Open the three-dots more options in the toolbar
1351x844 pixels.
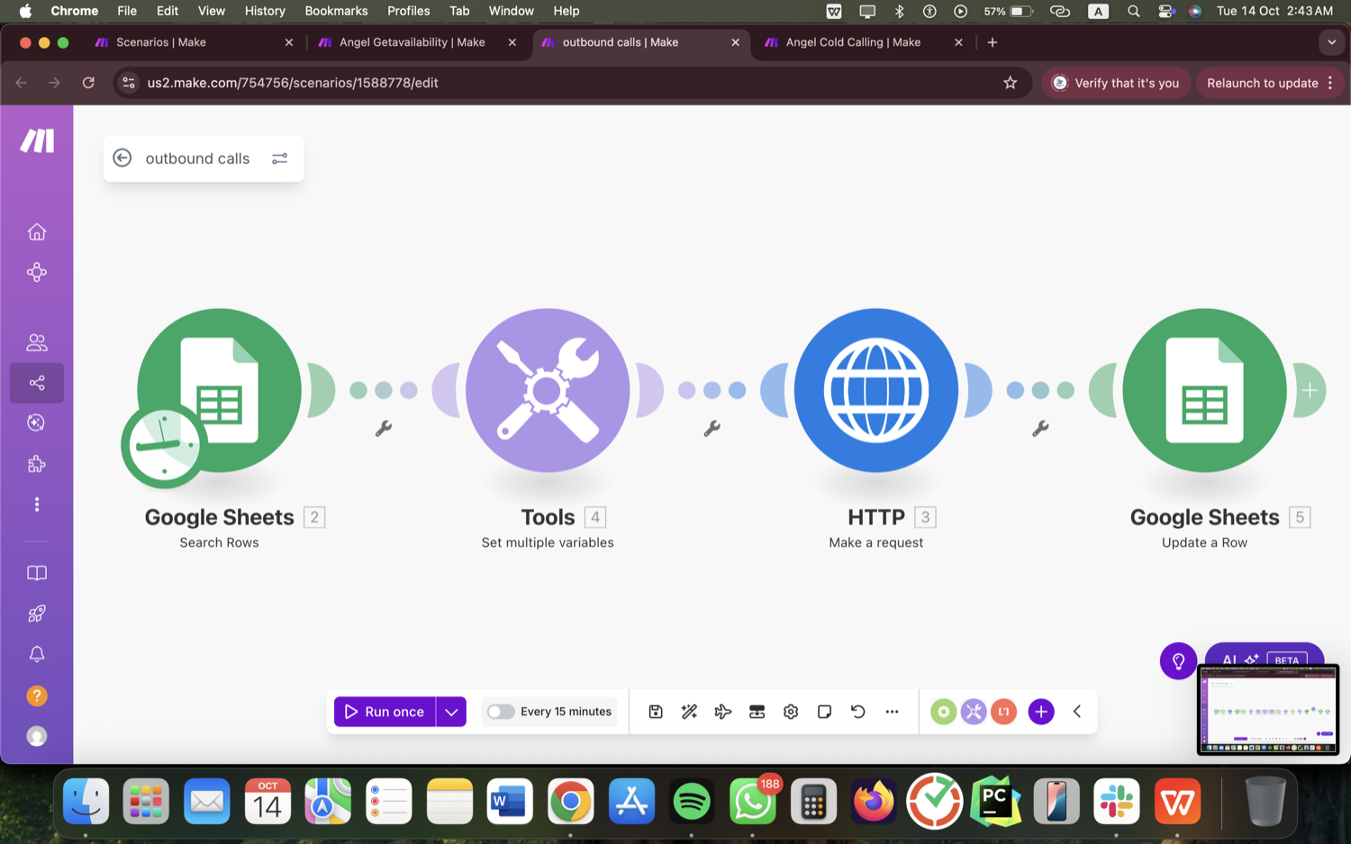pyautogui.click(x=892, y=712)
